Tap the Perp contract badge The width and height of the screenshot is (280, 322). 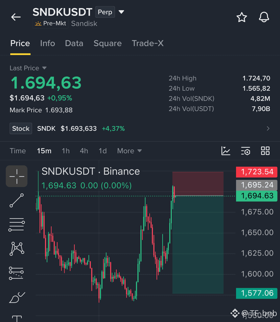click(105, 12)
